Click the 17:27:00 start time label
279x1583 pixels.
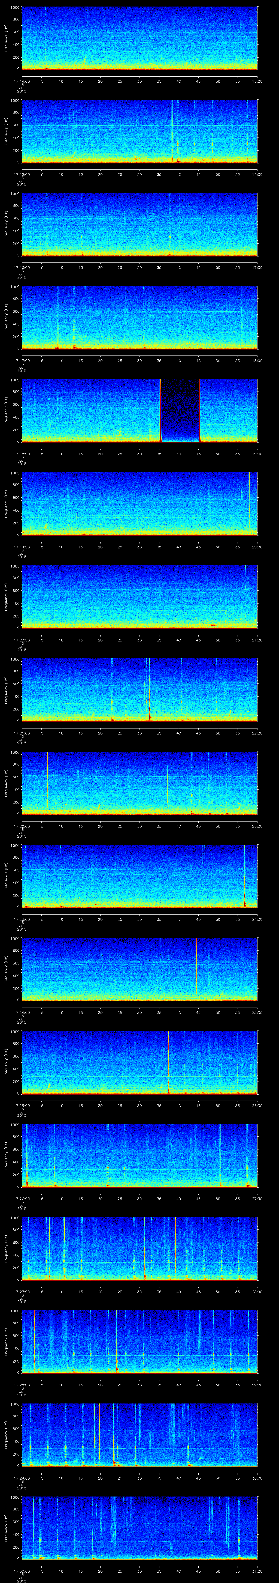pos(22,1292)
